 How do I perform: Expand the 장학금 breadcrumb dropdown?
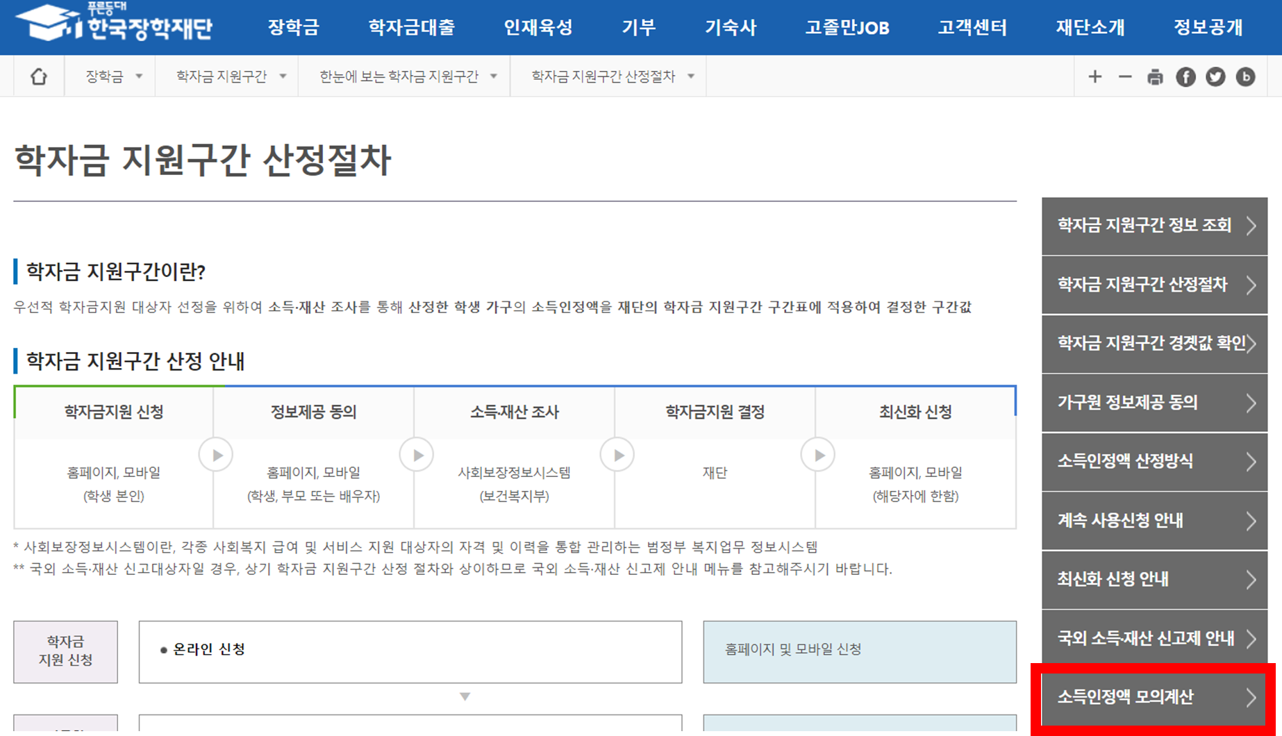click(110, 76)
